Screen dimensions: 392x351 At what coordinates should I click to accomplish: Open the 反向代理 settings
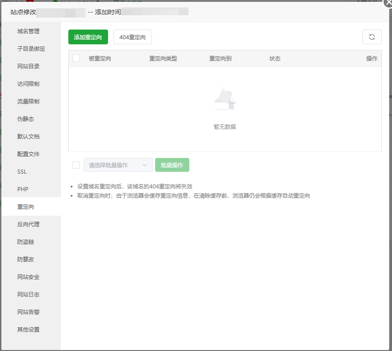tap(28, 224)
